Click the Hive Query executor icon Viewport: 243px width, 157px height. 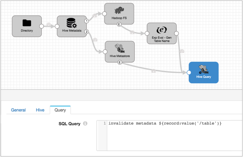pos(203,69)
